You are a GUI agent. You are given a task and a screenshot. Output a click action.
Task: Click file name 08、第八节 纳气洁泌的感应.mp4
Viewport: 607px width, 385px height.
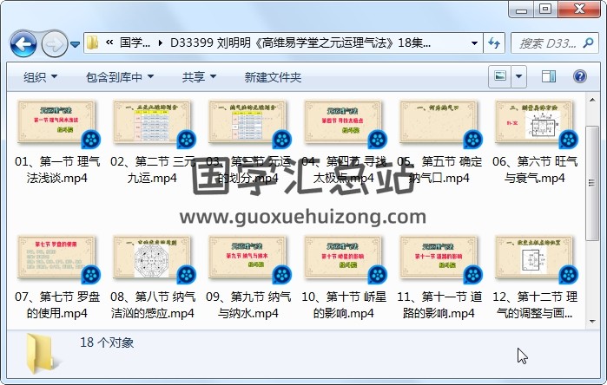[153, 304]
